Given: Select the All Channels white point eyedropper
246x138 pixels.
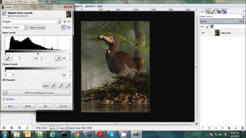Looking at the screenshot, I should tap(68, 85).
